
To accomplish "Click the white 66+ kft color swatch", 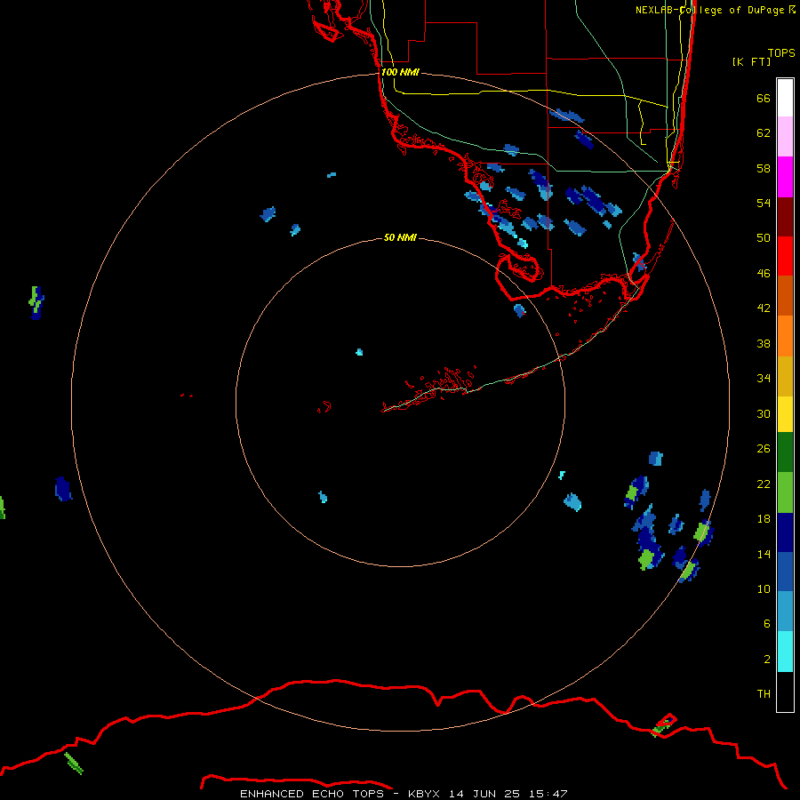I will 785,98.
